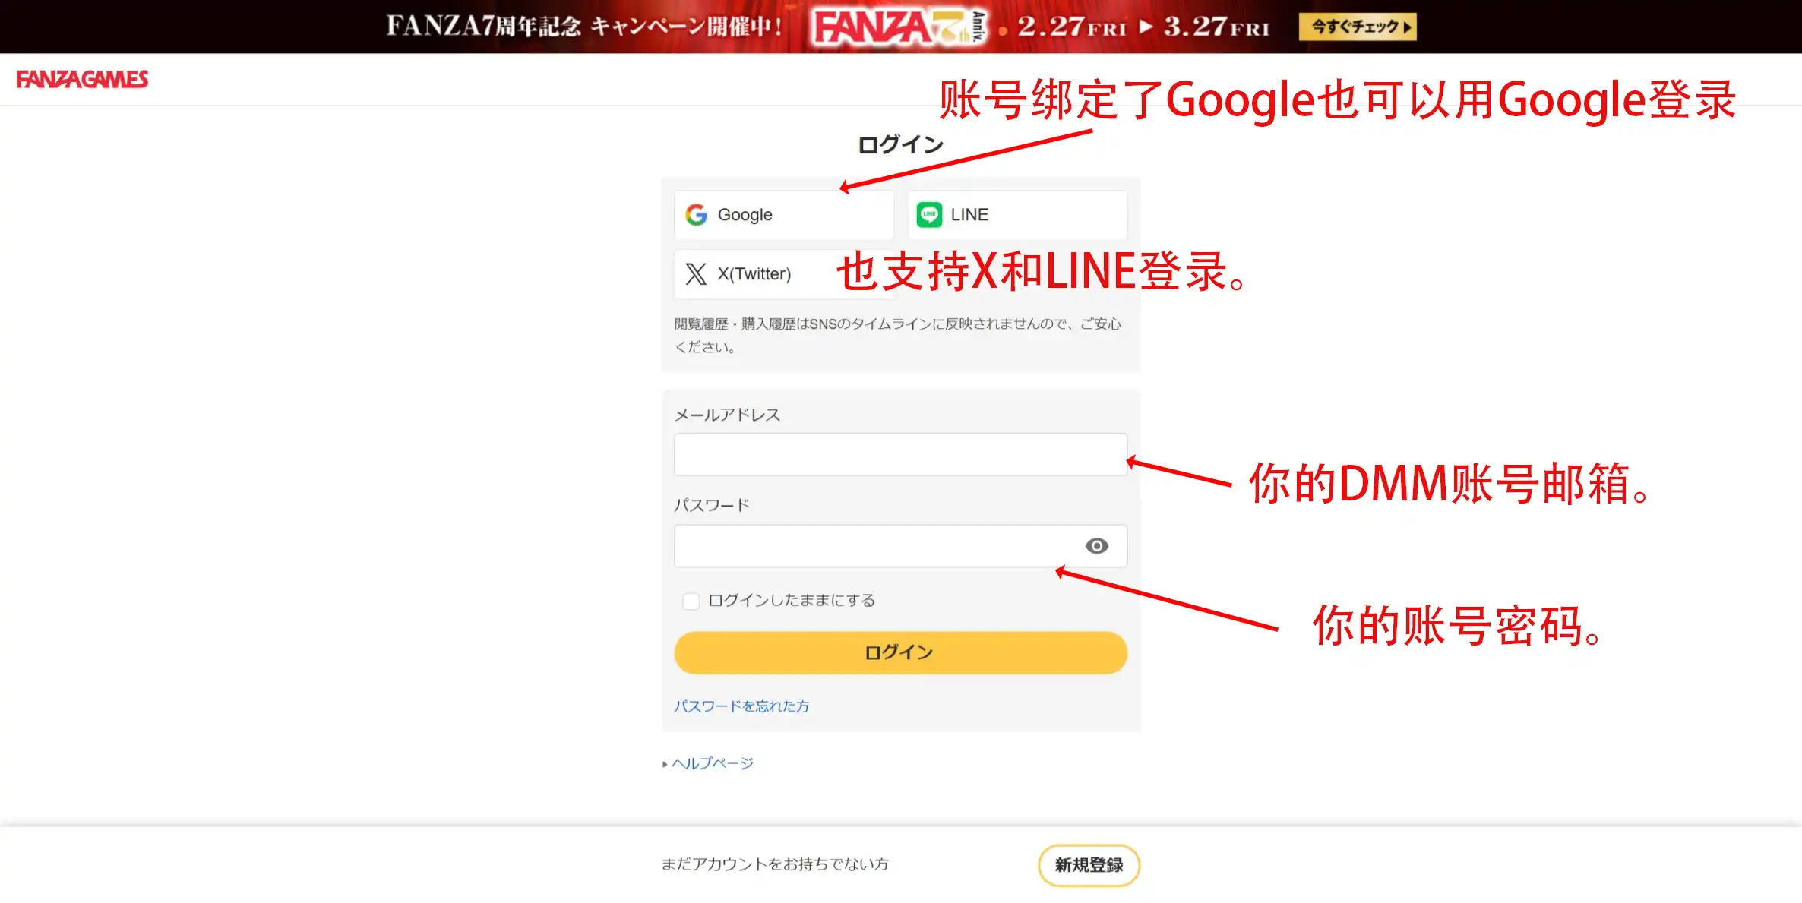This screenshot has width=1802, height=903.
Task: Click the X logo icon
Action: 696,274
